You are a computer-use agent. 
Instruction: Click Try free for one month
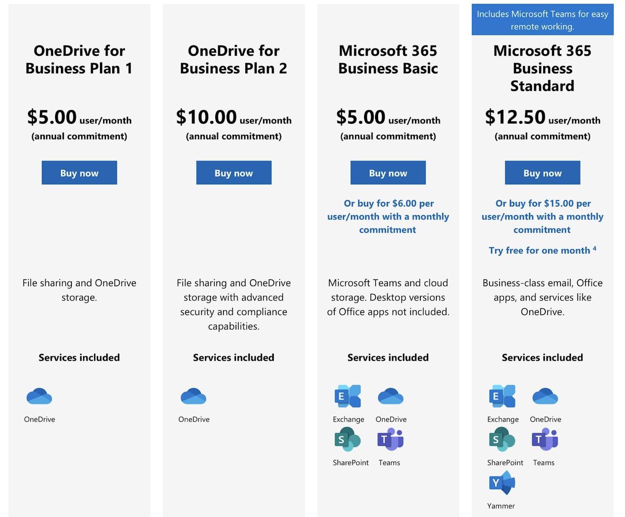pos(539,250)
